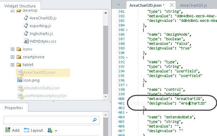The height and width of the screenshot is (136, 217).
Task: Select highcharts.js file in tree
Action: 41,34
